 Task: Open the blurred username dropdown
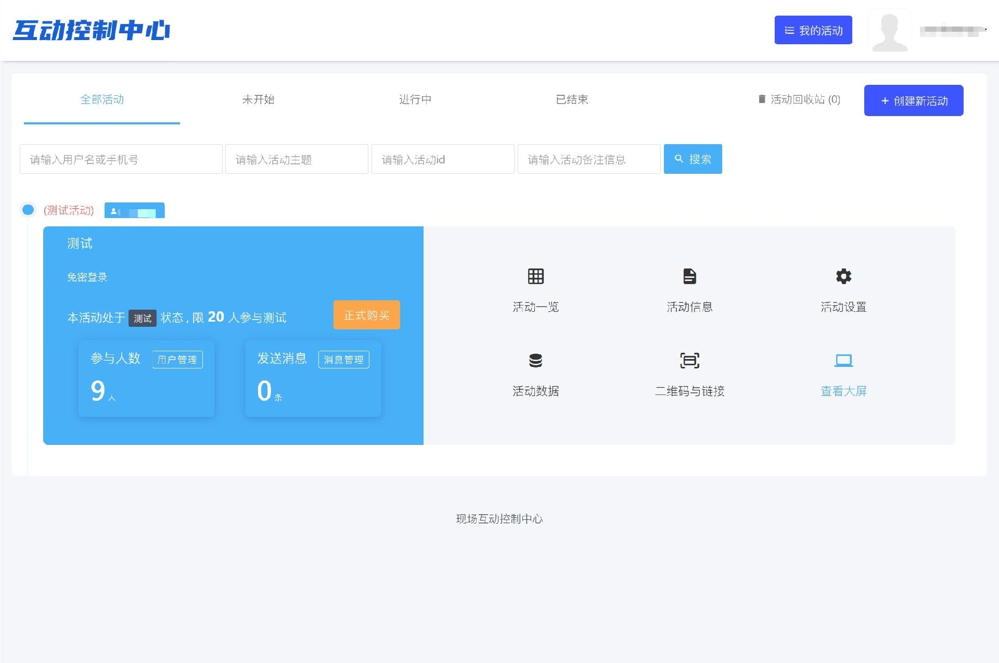coord(953,31)
